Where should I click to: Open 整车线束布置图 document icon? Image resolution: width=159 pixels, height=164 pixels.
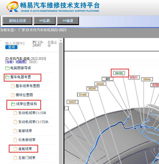[x=13, y=86]
